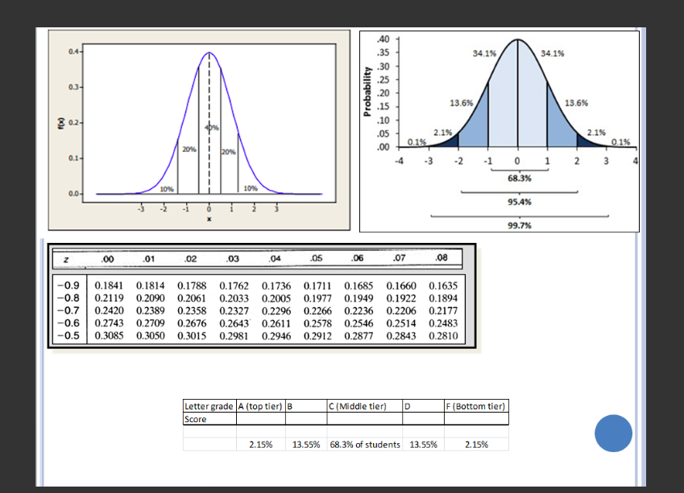Viewport: 684px width, 493px height.
Task: Click the '40%' label inside left curve
Action: tap(211, 127)
